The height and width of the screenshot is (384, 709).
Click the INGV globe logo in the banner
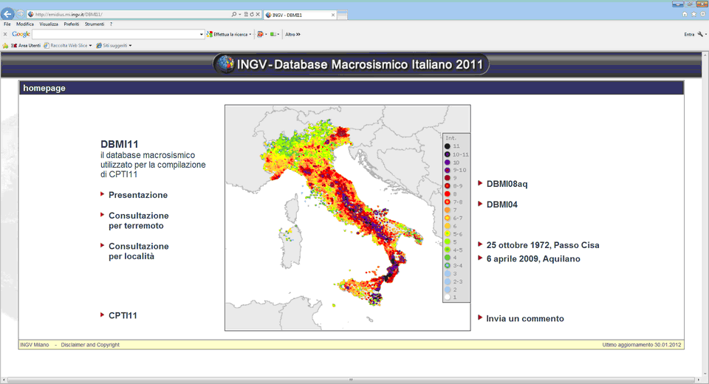(x=225, y=64)
